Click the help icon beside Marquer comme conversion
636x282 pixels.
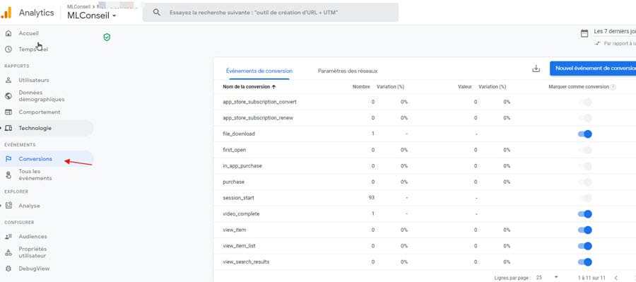[613, 87]
